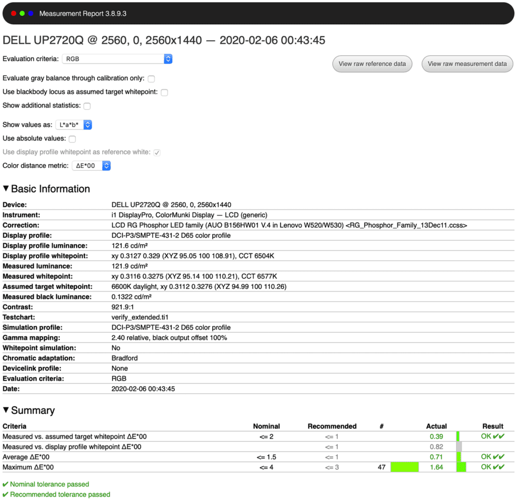517x502 pixels.
Task: Click View raw reference data button
Action: (372, 64)
